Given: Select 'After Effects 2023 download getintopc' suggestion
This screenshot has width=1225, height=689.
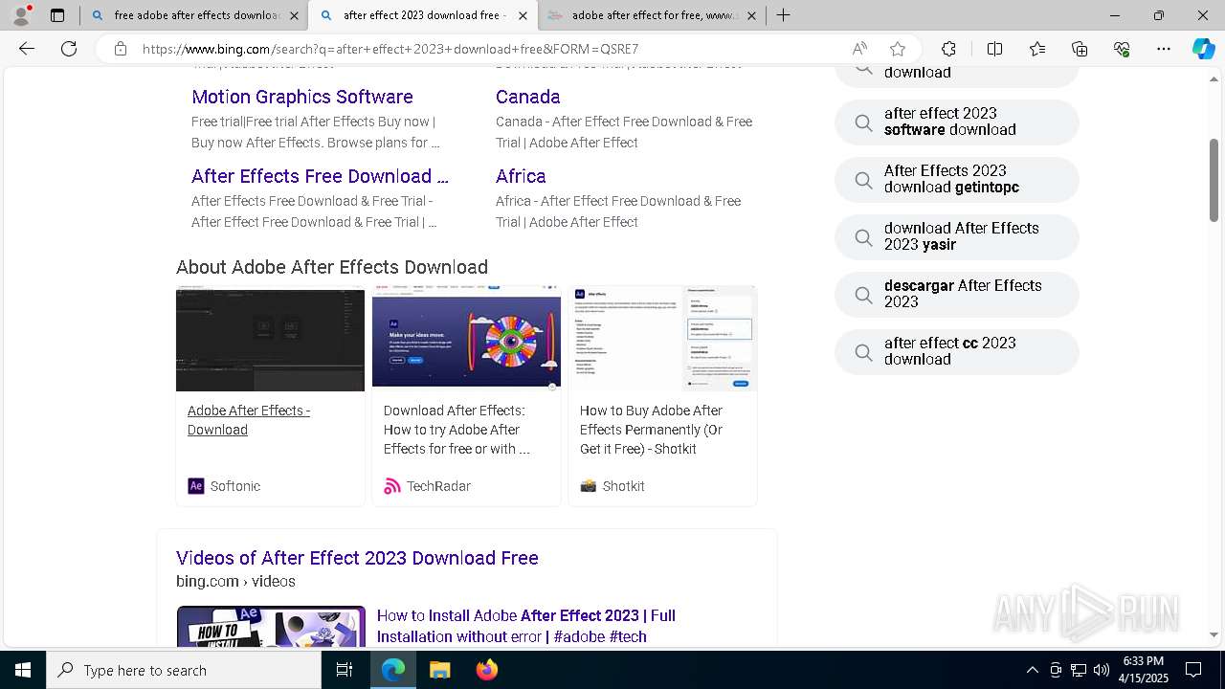Looking at the screenshot, I should [x=957, y=180].
